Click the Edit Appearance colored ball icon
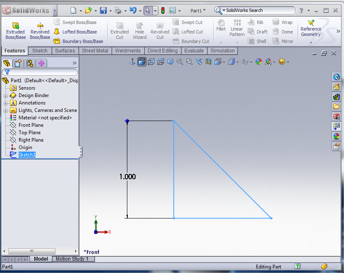The image size is (344, 273). click(259, 62)
